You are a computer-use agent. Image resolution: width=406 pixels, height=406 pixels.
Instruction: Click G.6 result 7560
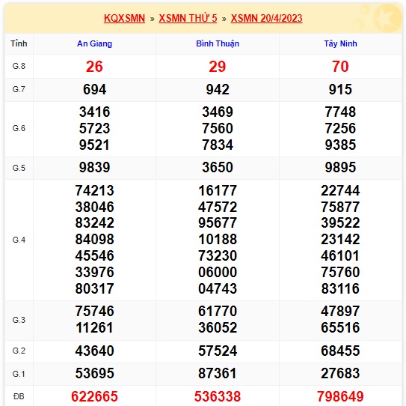(x=218, y=128)
